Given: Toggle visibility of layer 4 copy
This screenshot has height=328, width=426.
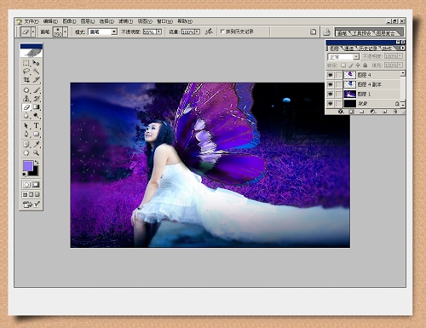Looking at the screenshot, I should [330, 84].
